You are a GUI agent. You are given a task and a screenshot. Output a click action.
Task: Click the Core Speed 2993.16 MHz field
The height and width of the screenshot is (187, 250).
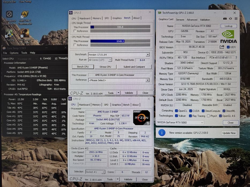point(96,152)
